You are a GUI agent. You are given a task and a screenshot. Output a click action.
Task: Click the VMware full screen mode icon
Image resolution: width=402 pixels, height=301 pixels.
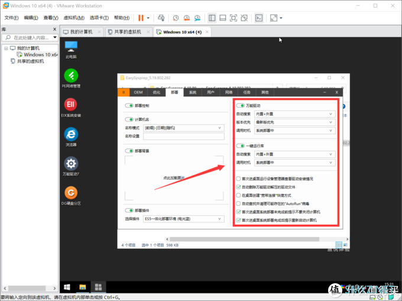click(x=234, y=18)
